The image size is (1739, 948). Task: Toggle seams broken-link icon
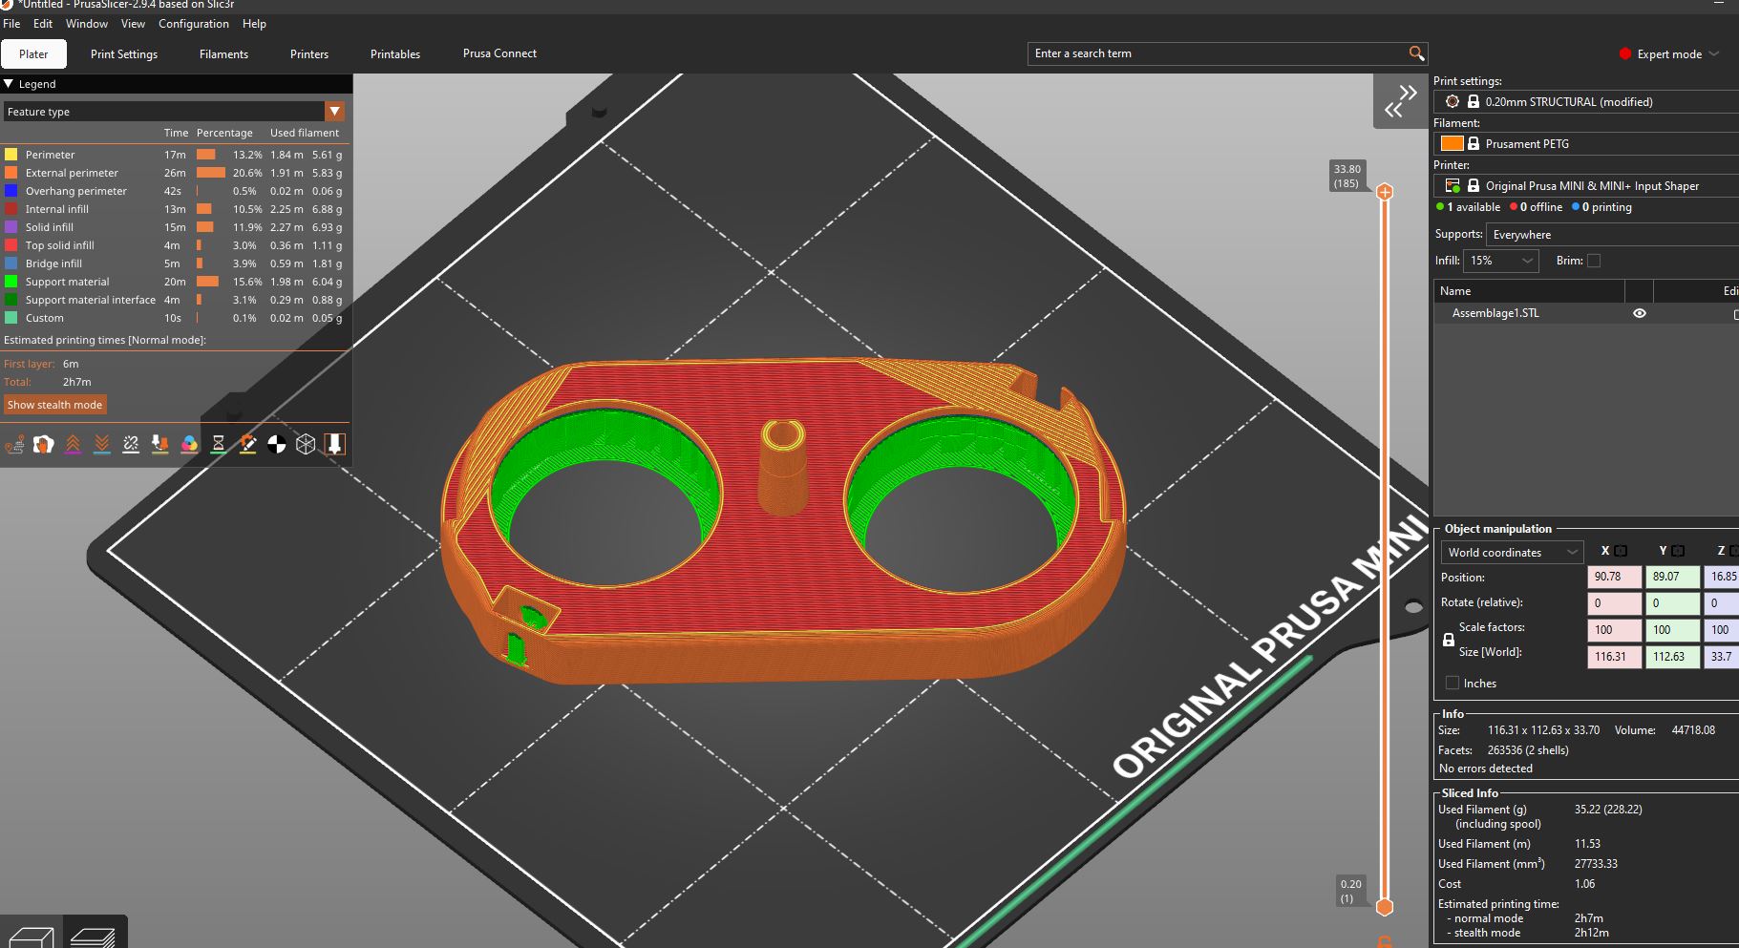click(x=131, y=444)
